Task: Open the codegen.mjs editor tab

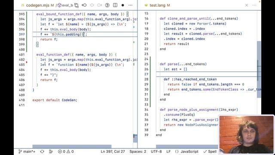Action: (37, 5)
